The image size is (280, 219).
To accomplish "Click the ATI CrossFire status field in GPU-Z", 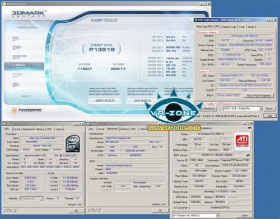I will click(220, 207).
